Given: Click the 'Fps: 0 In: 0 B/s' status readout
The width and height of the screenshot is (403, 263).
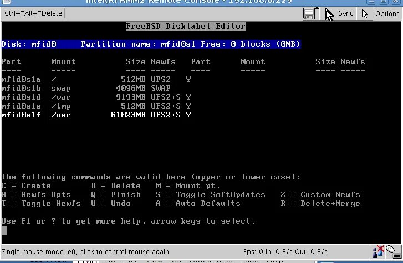Looking at the screenshot, I should pos(285,252).
